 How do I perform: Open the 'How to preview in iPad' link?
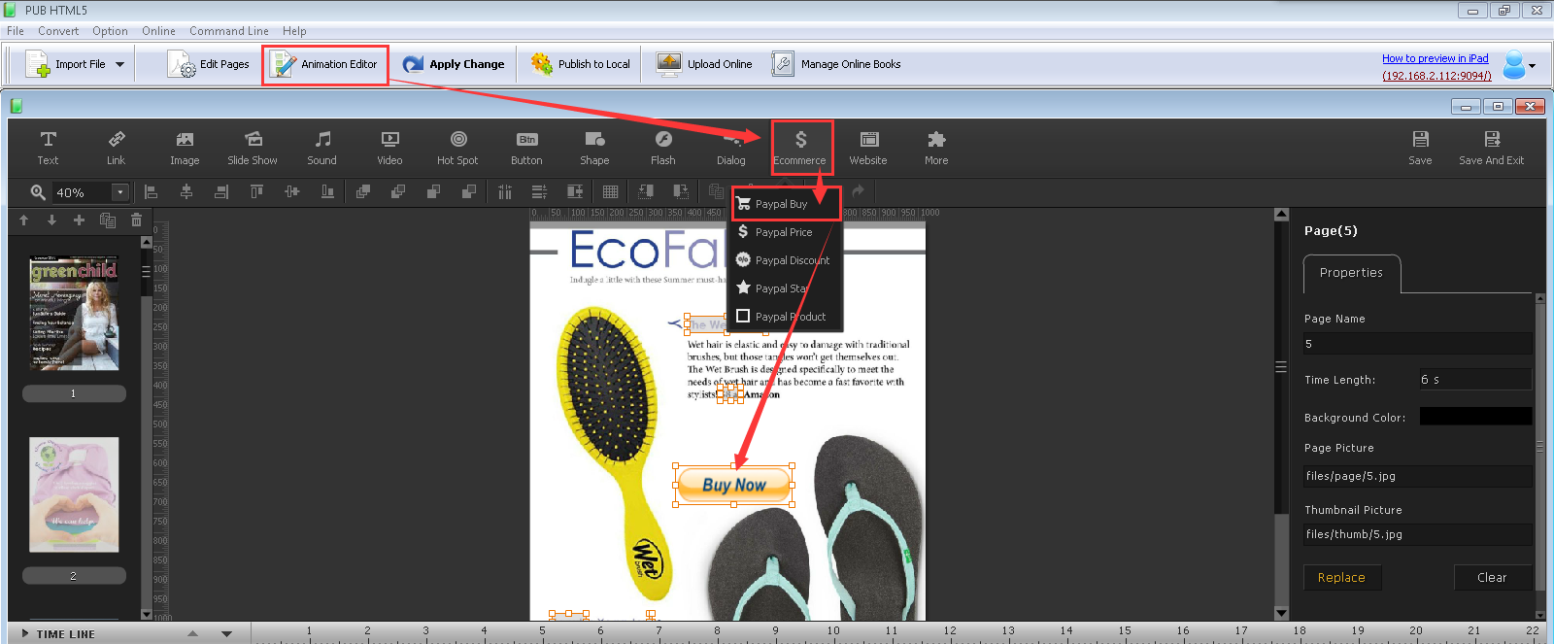click(x=1436, y=58)
